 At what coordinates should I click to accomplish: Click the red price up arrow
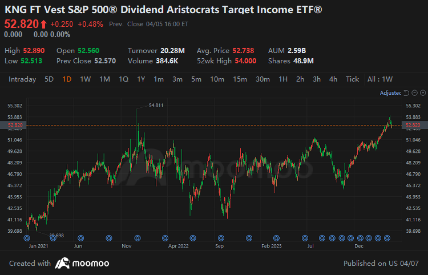(x=44, y=24)
